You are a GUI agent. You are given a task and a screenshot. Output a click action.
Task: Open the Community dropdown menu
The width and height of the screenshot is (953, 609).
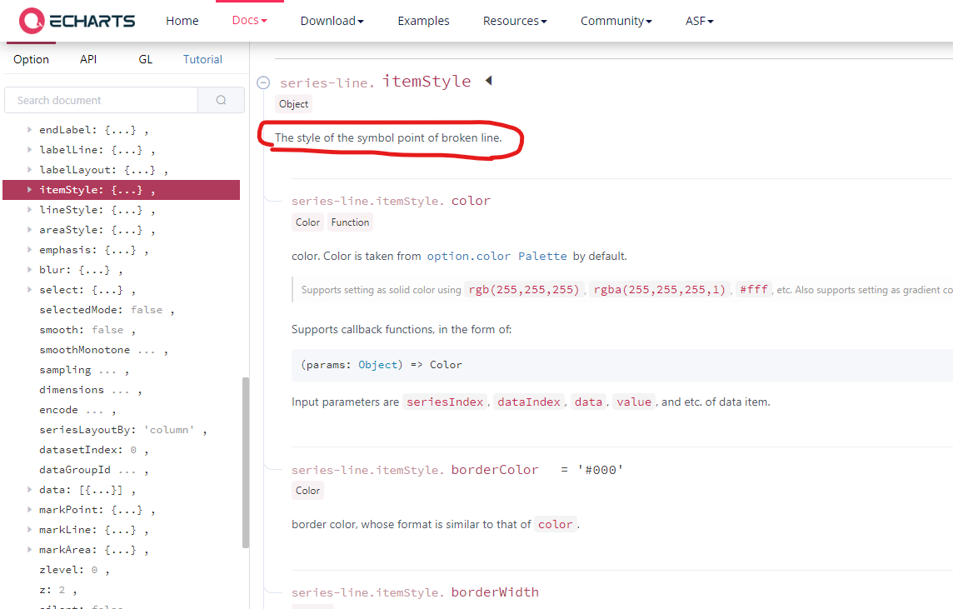pyautogui.click(x=616, y=20)
